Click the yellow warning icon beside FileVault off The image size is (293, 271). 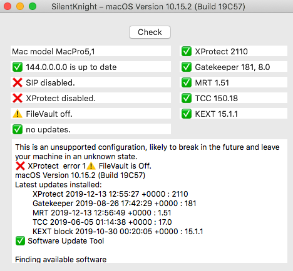pos(18,114)
